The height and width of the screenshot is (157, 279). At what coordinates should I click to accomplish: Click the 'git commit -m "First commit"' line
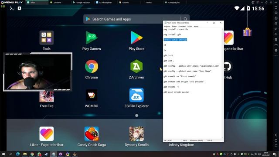pyautogui.click(x=180, y=76)
